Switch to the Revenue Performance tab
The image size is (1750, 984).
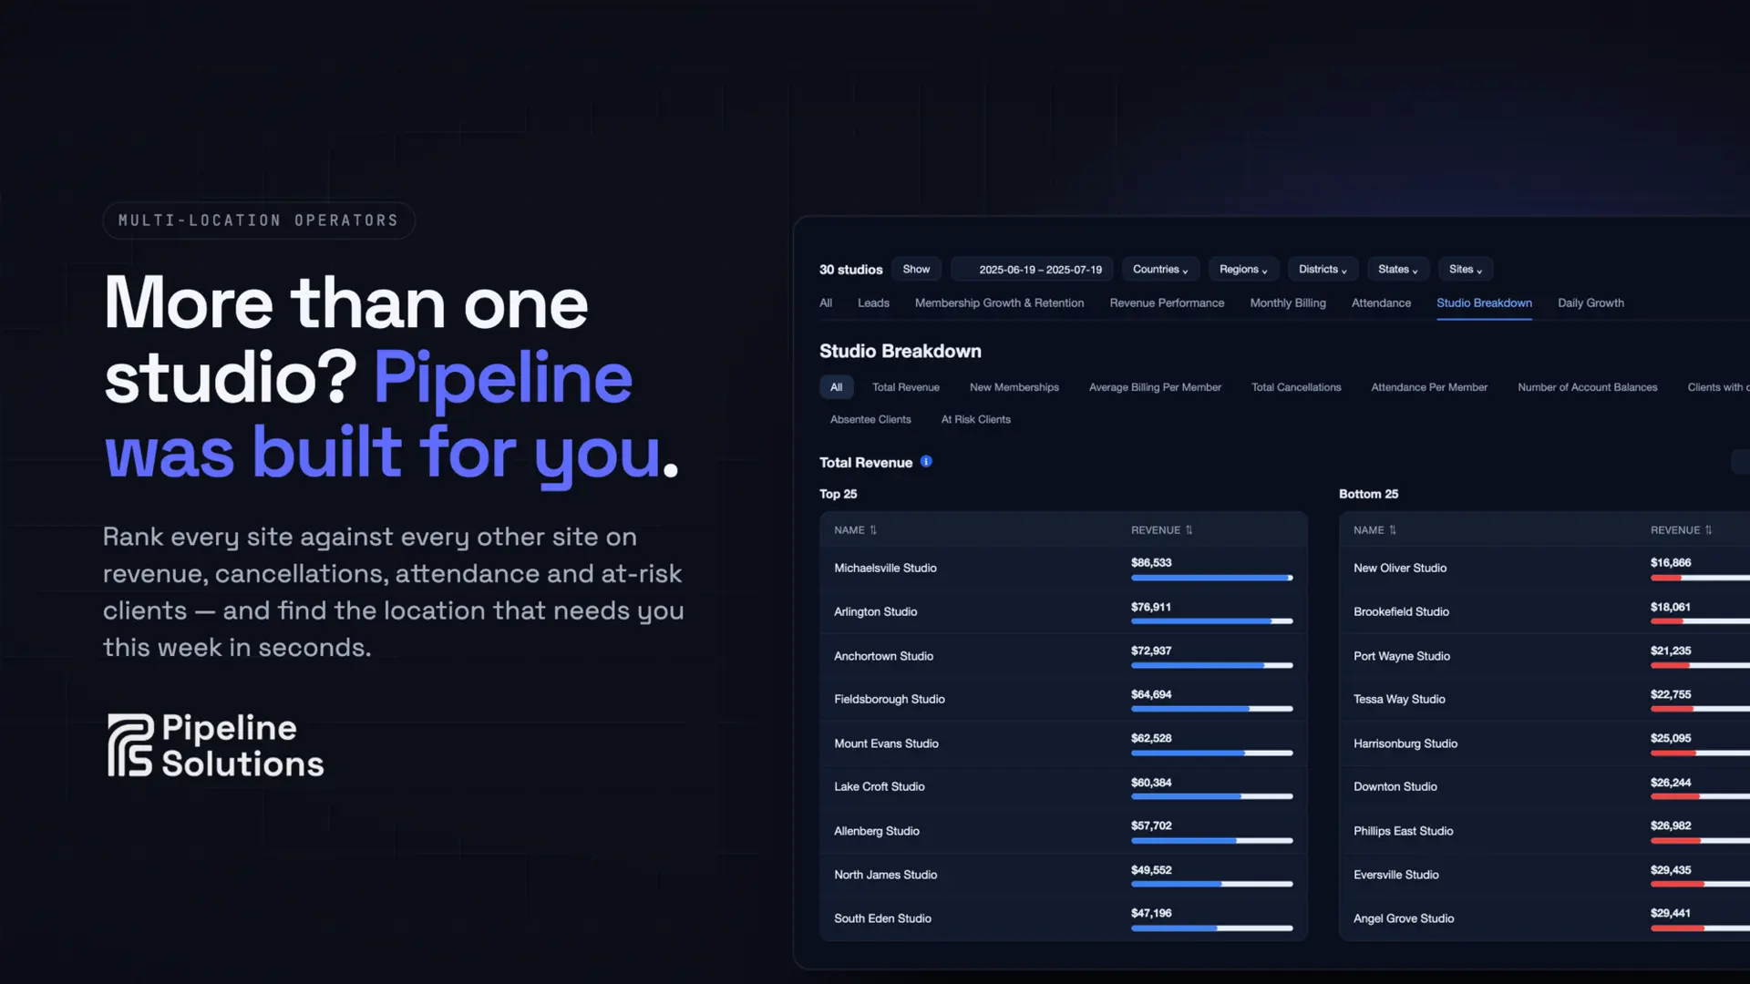1167,303
